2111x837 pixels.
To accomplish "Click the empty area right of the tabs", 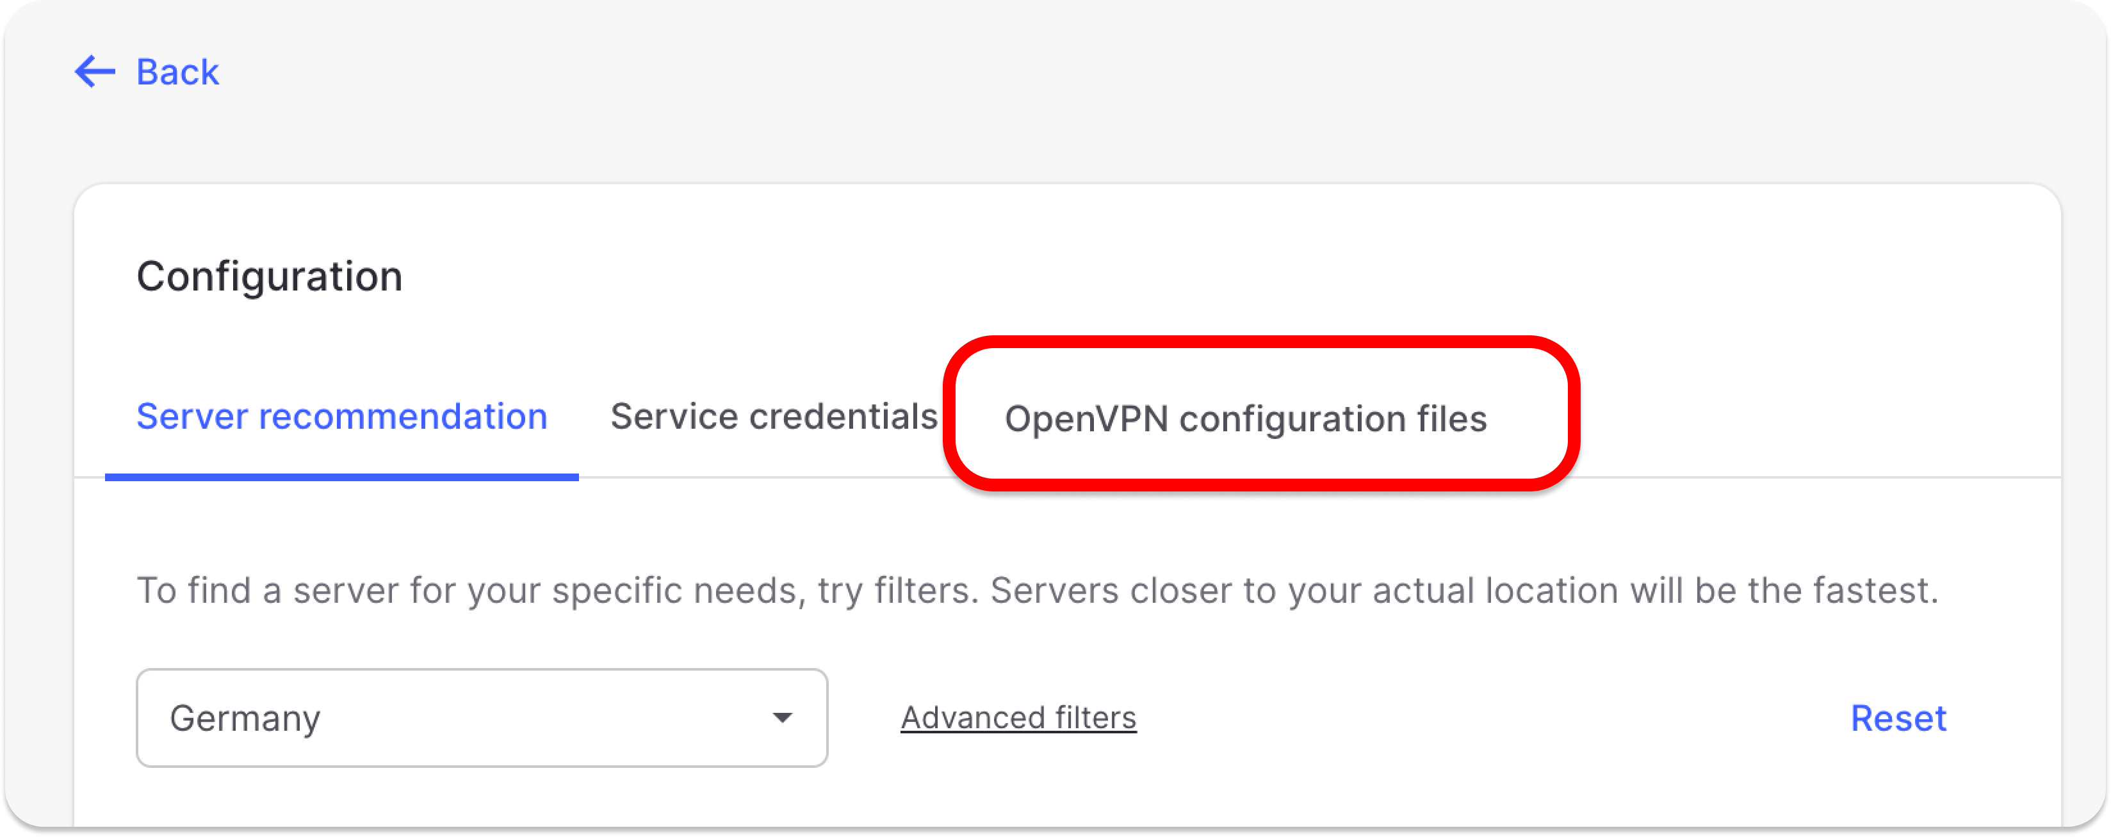I will coord(1803,417).
